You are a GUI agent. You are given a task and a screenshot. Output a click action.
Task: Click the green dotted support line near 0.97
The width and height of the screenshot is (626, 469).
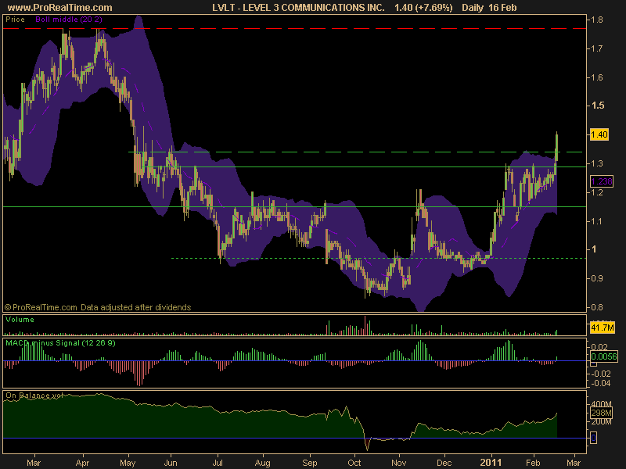(x=379, y=259)
